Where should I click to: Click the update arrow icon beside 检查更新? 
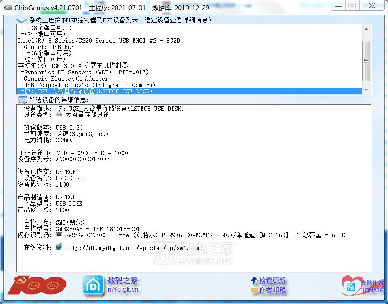pyautogui.click(x=254, y=280)
